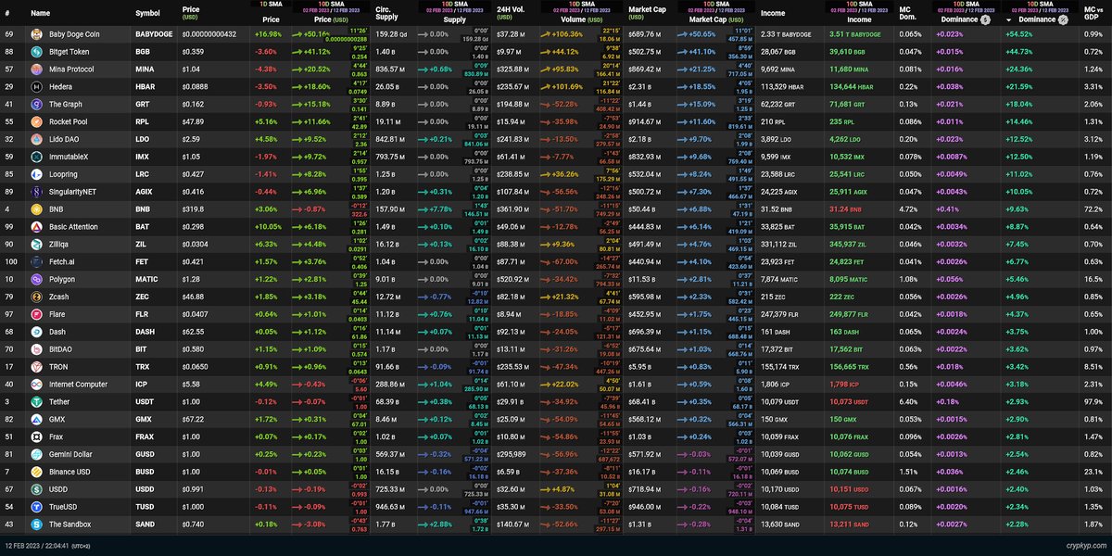This screenshot has width=1112, height=556.
Task: Click the Hedera logo icon
Action: (x=36, y=86)
